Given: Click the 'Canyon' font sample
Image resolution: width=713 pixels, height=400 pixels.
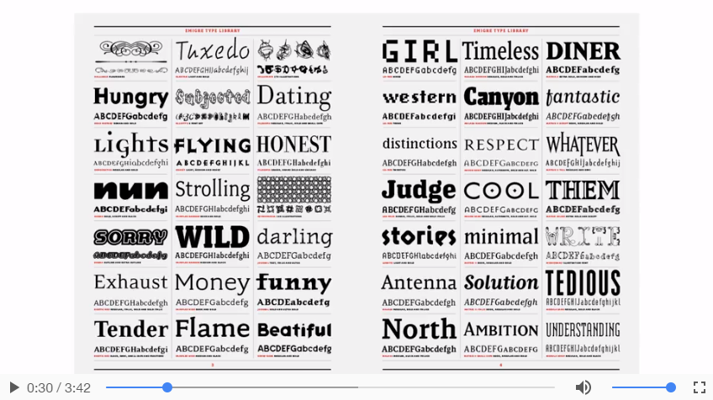Looking at the screenshot, I should pyautogui.click(x=501, y=97).
